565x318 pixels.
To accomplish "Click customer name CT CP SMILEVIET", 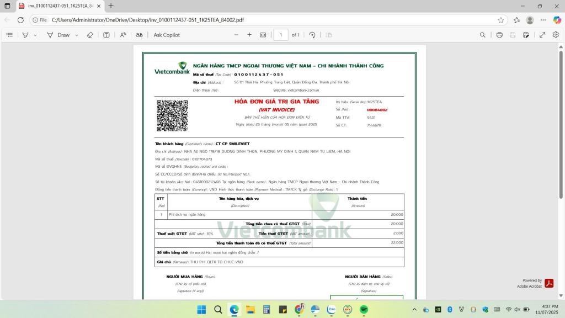I will pos(232,144).
